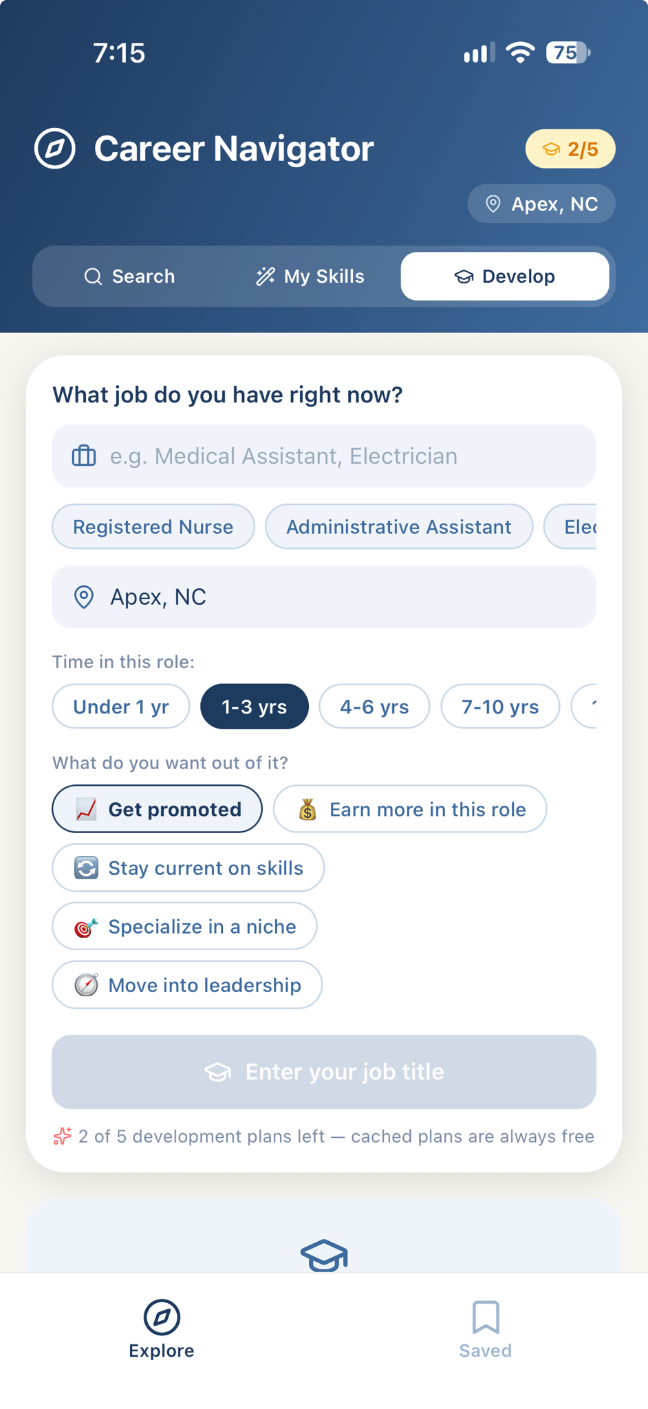
Task: Switch to the My Skills tab
Action: click(310, 277)
